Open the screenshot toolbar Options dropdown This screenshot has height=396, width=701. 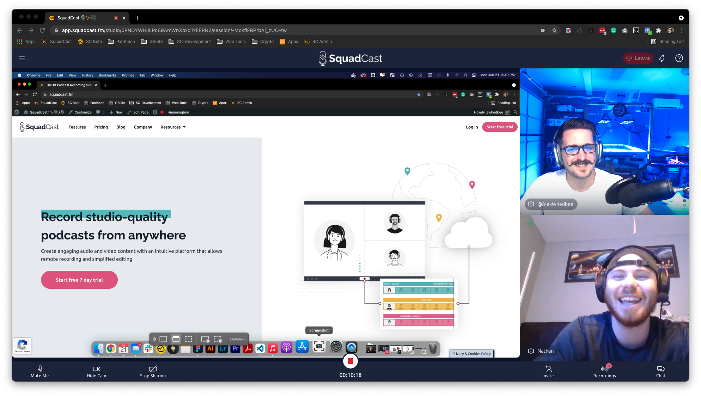pos(237,339)
